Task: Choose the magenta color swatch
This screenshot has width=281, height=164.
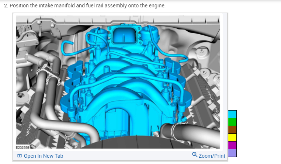Action: tap(232, 145)
